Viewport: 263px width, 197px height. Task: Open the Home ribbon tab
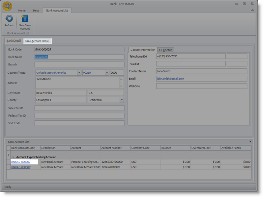tap(22, 11)
